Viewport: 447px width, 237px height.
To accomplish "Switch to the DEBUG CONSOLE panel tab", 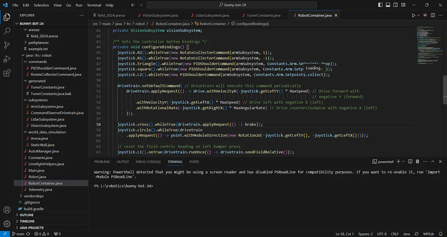I will [148, 162].
